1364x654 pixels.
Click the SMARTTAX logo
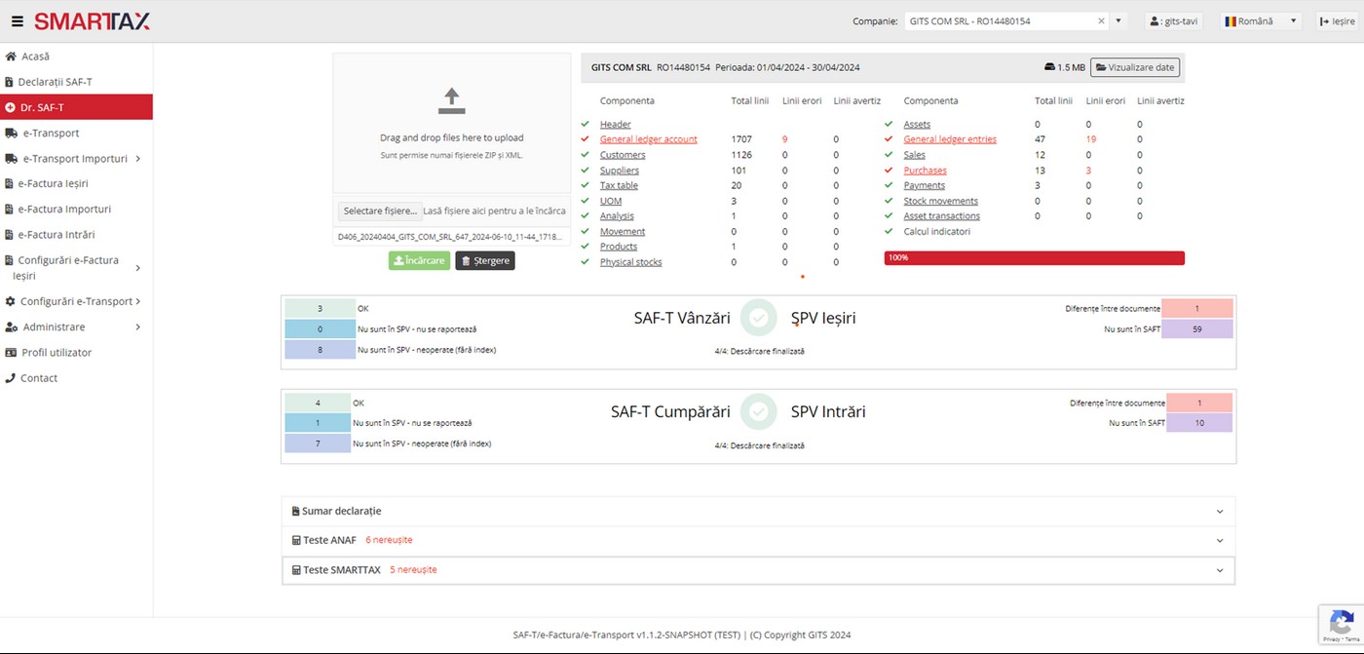click(92, 21)
